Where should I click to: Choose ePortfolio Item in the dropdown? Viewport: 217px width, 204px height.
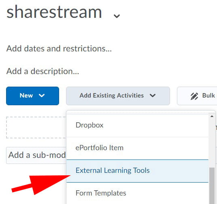coord(137,148)
